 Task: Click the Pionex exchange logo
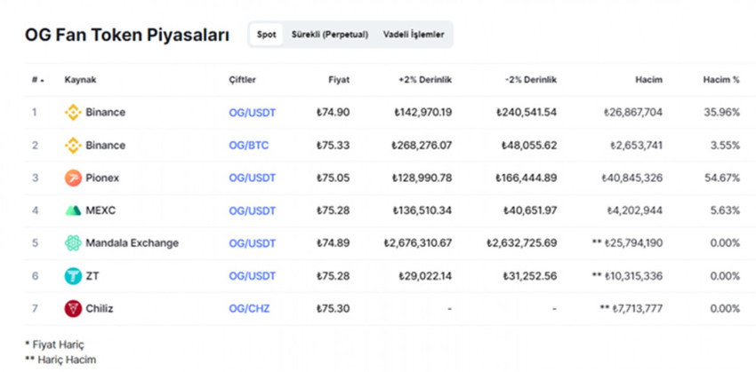tap(73, 178)
